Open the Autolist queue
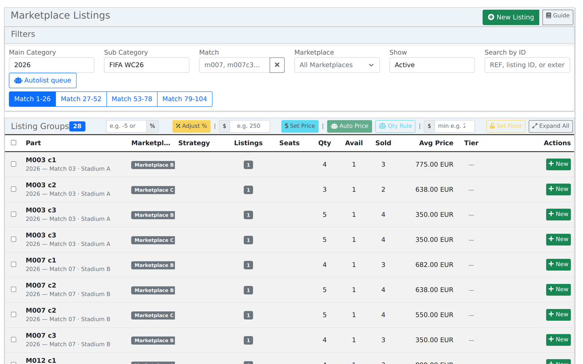This screenshot has height=364, width=583. tap(43, 80)
